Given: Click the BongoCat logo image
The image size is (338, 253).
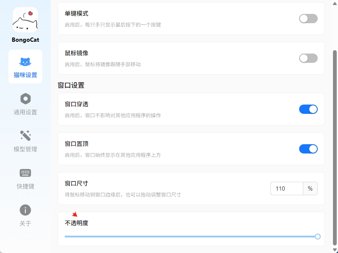Looking at the screenshot, I should coord(25,20).
